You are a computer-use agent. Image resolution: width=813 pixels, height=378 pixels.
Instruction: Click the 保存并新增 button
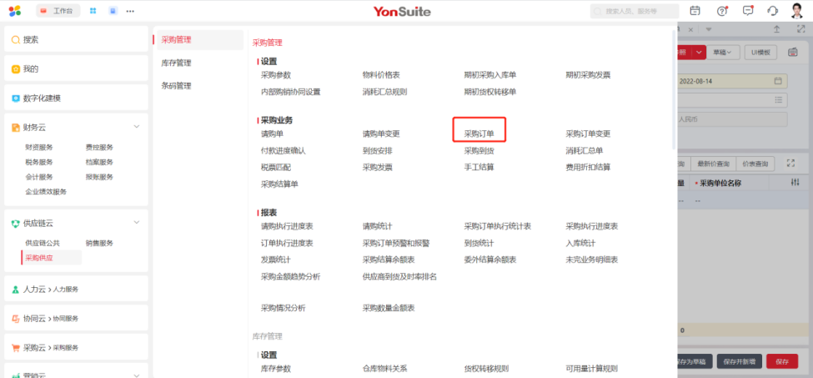point(740,361)
